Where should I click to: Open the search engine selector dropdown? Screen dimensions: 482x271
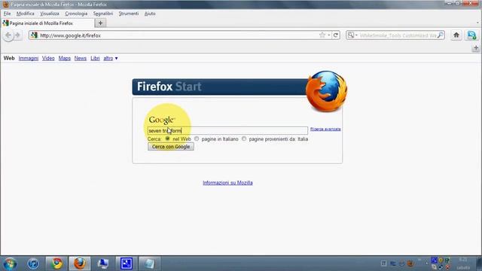pyautogui.click(x=352, y=35)
